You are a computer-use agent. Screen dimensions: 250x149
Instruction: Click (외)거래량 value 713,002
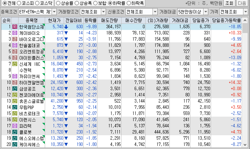click(162, 33)
